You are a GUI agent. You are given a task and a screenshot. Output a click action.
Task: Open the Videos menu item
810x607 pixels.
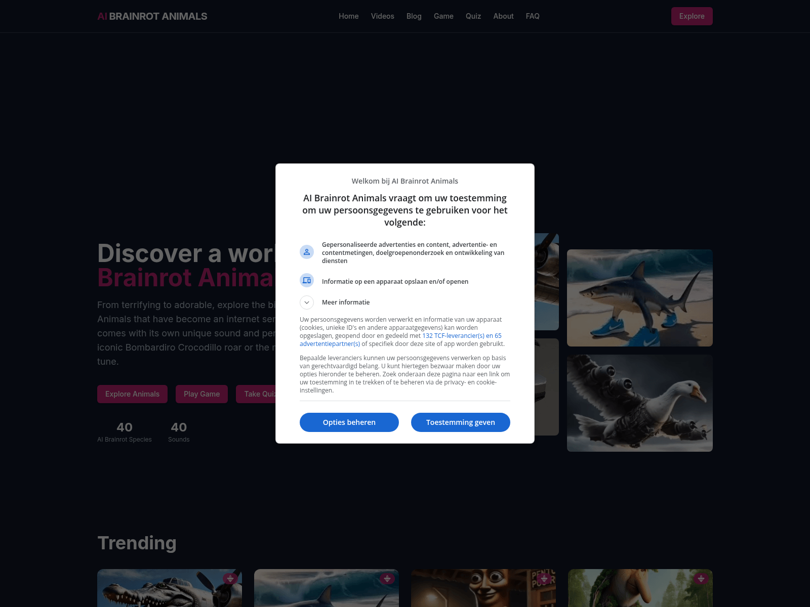(382, 16)
